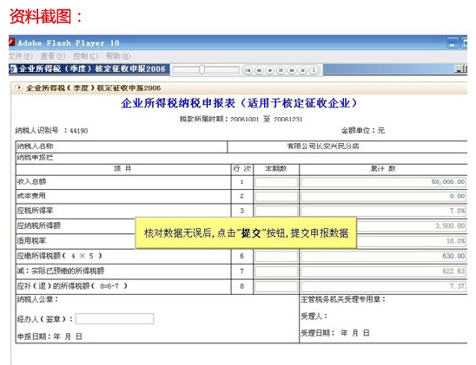Viewport: 476px width, 365px height.
Task: Click the 受理人 label
Action: coord(314,316)
